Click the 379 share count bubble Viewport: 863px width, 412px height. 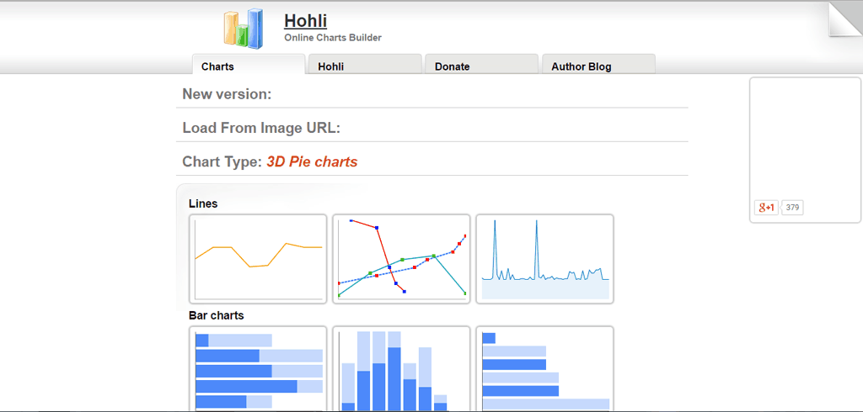coord(792,208)
